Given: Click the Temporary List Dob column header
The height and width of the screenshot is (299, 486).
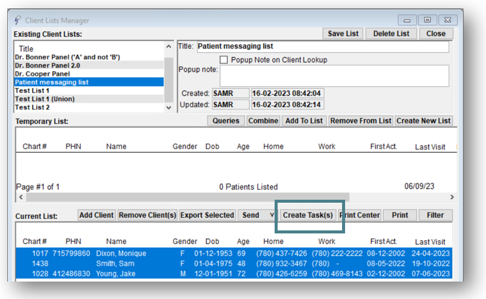Looking at the screenshot, I should (212, 146).
